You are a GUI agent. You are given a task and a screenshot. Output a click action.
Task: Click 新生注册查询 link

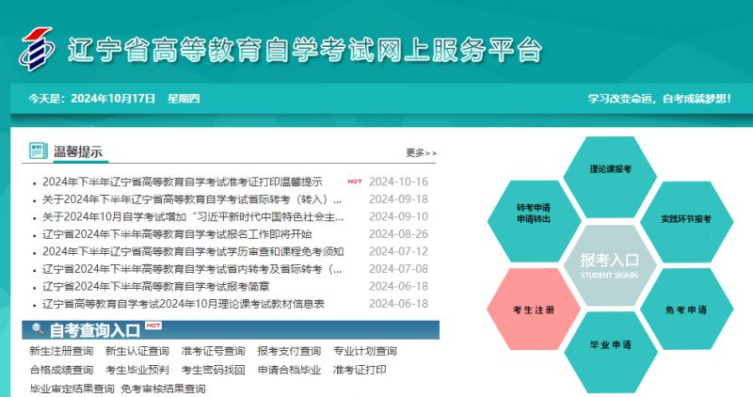pos(61,351)
